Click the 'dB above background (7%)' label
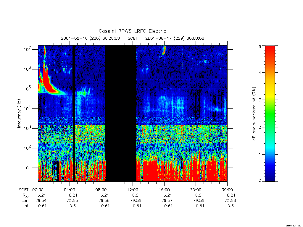 point(254,114)
